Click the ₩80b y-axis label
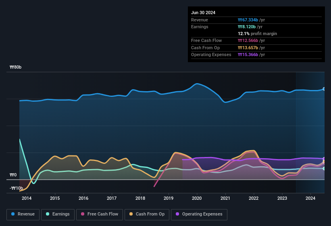331x226 pixels. (x=16, y=67)
